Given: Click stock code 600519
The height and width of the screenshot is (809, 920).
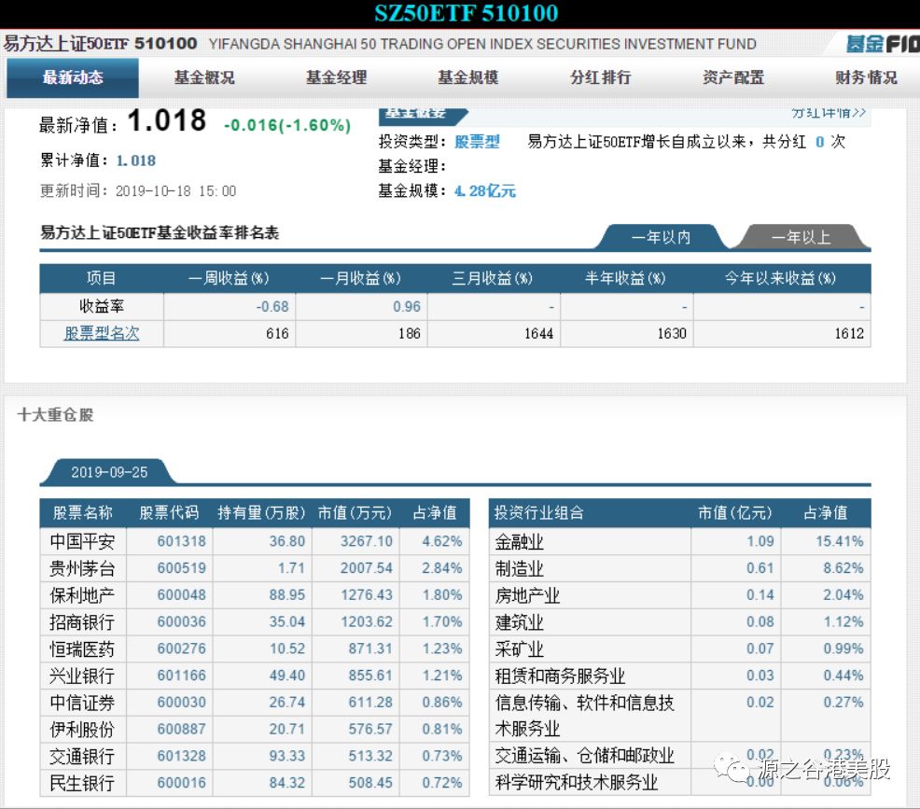Looking at the screenshot, I should pyautogui.click(x=181, y=568).
